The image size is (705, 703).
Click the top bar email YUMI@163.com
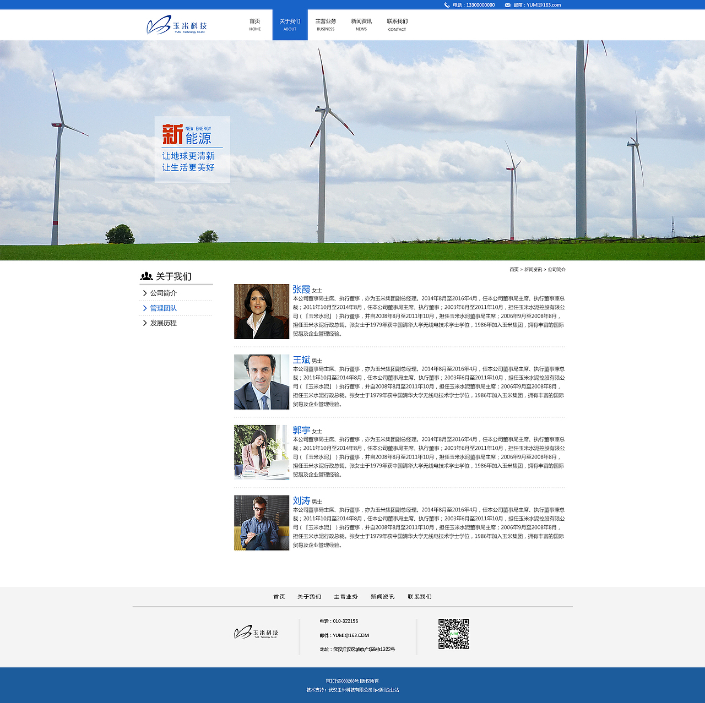click(x=544, y=5)
